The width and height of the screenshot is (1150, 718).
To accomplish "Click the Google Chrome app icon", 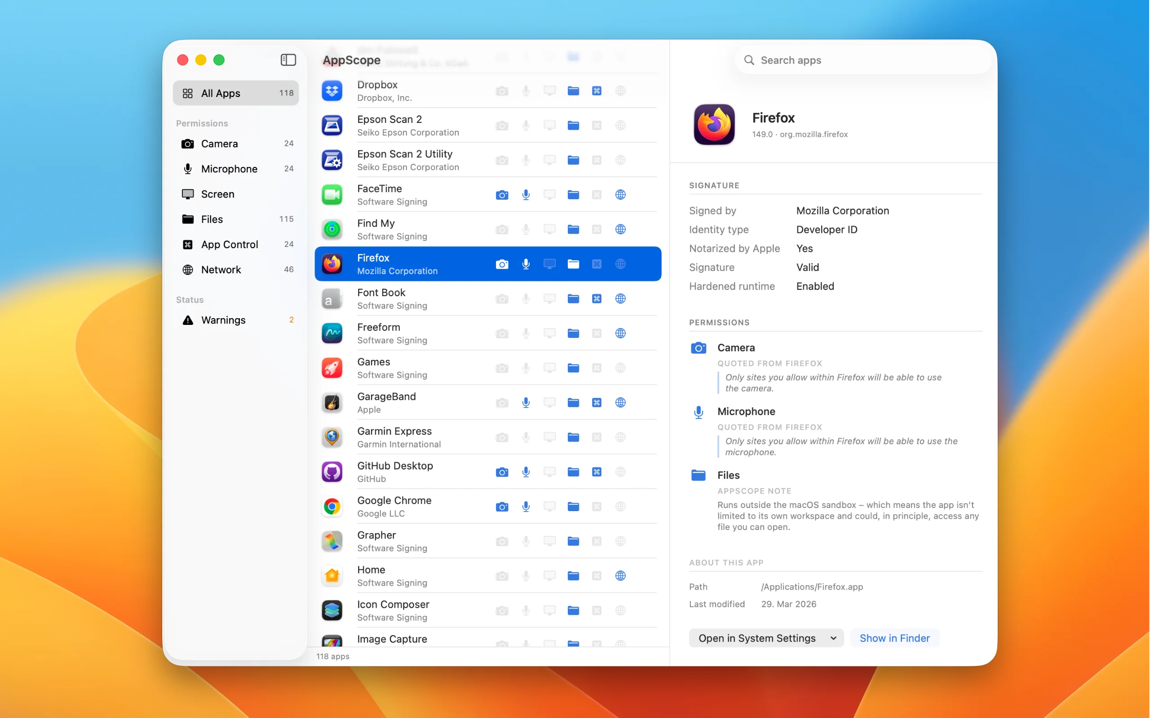I will [x=332, y=507].
